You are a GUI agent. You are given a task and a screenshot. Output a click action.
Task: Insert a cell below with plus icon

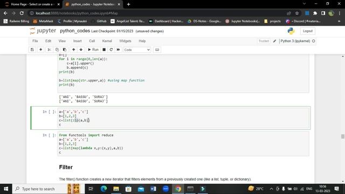tap(41, 50)
